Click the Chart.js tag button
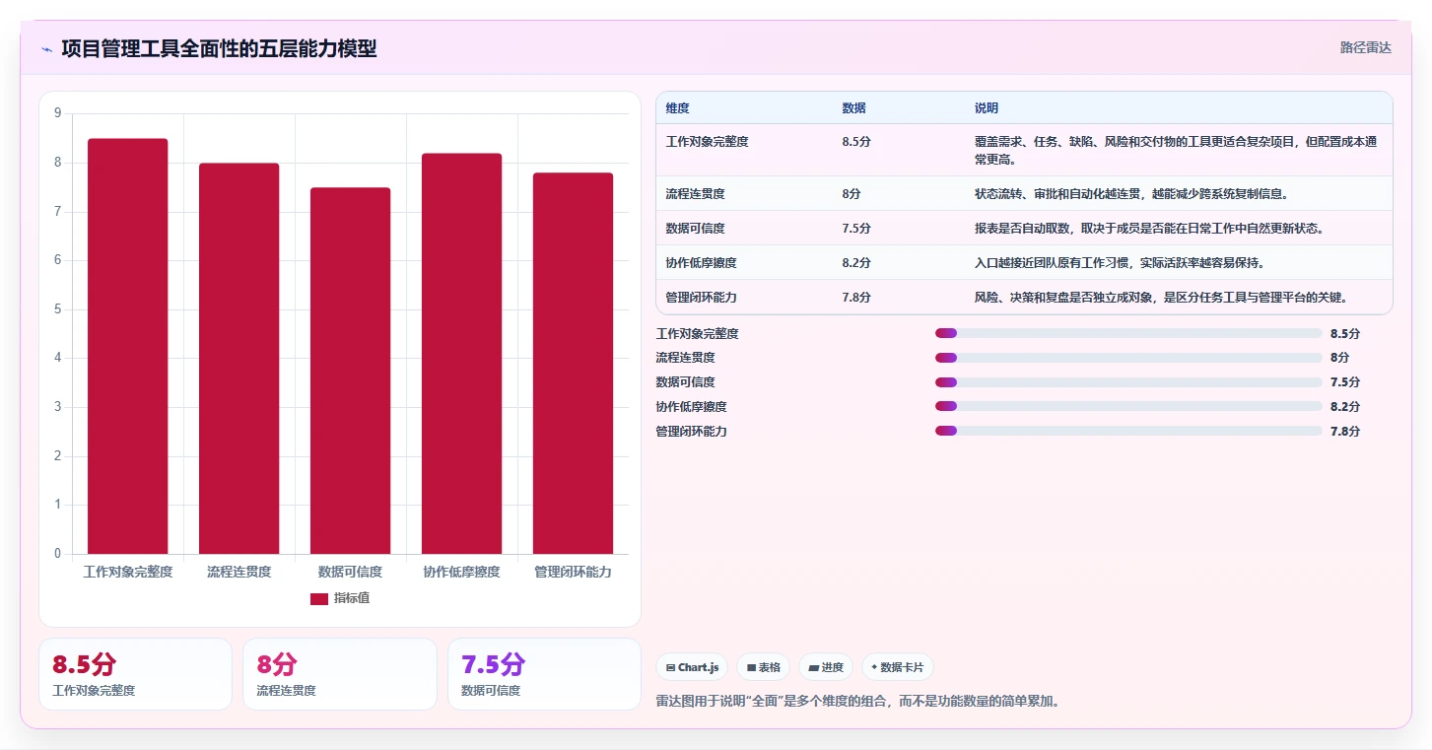This screenshot has height=750, width=1432. pos(693,667)
